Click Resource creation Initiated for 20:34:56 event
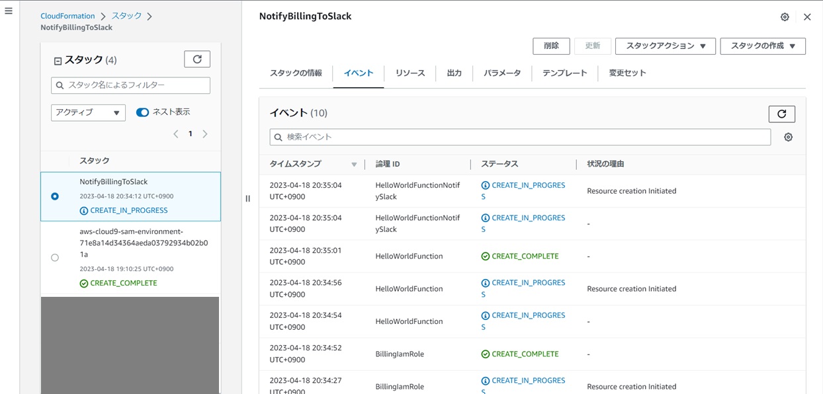This screenshot has width=823, height=394. [631, 289]
